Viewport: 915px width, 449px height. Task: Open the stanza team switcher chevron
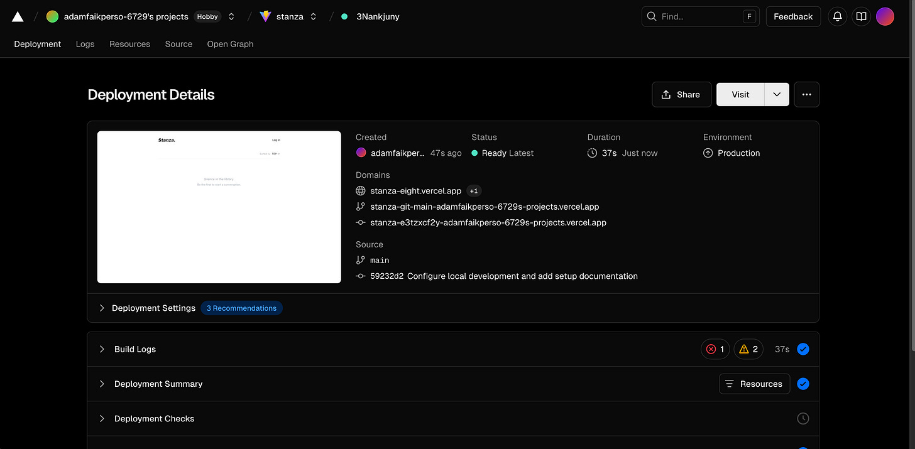pyautogui.click(x=312, y=16)
